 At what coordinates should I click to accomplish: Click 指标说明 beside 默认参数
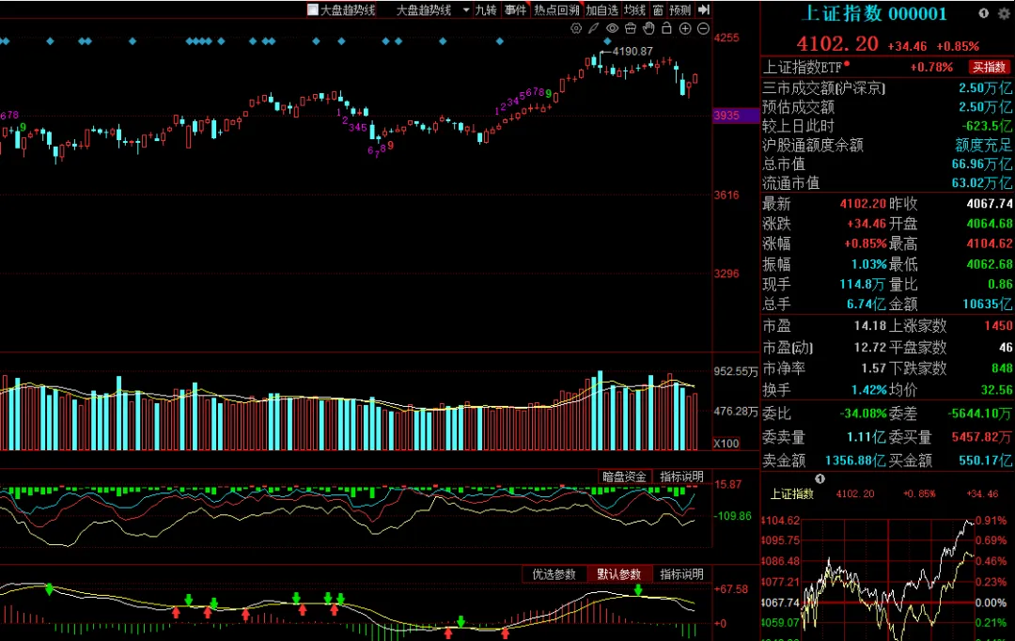(681, 574)
